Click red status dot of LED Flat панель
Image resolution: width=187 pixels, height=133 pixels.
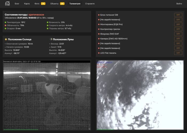99,53
